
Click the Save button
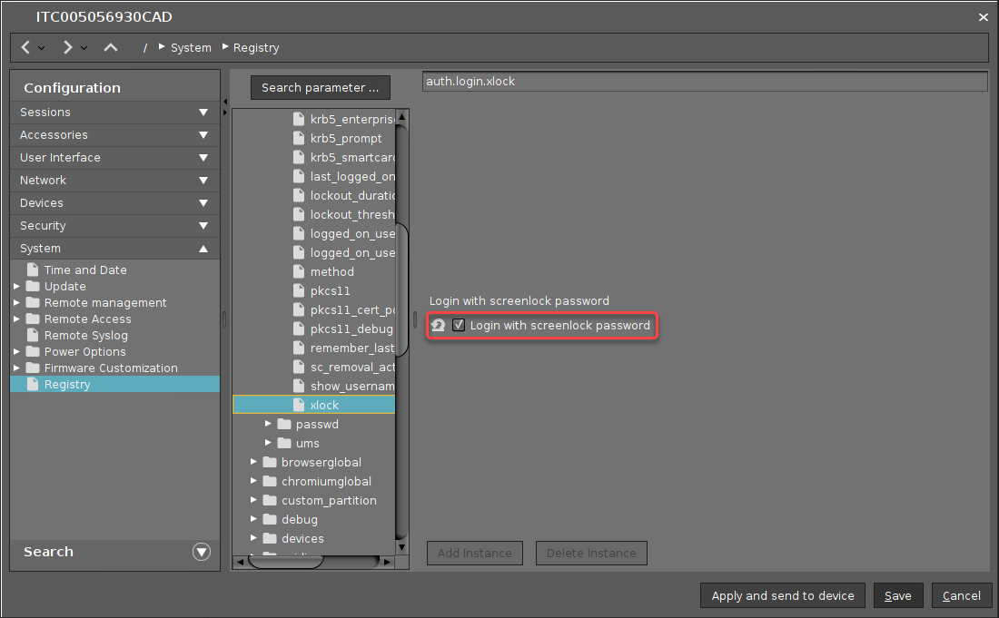pyautogui.click(x=897, y=596)
